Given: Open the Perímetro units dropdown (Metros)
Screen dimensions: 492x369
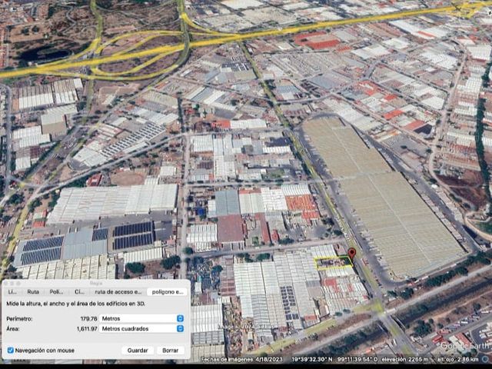Looking at the screenshot, I should pos(141,318).
